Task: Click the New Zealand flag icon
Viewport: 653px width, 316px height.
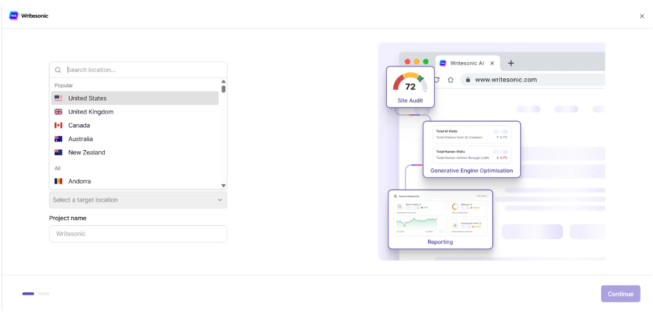Action: click(58, 152)
